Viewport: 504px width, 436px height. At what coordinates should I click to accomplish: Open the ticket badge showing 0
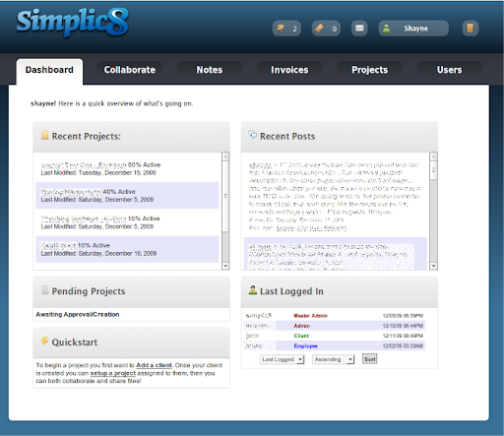tap(326, 29)
